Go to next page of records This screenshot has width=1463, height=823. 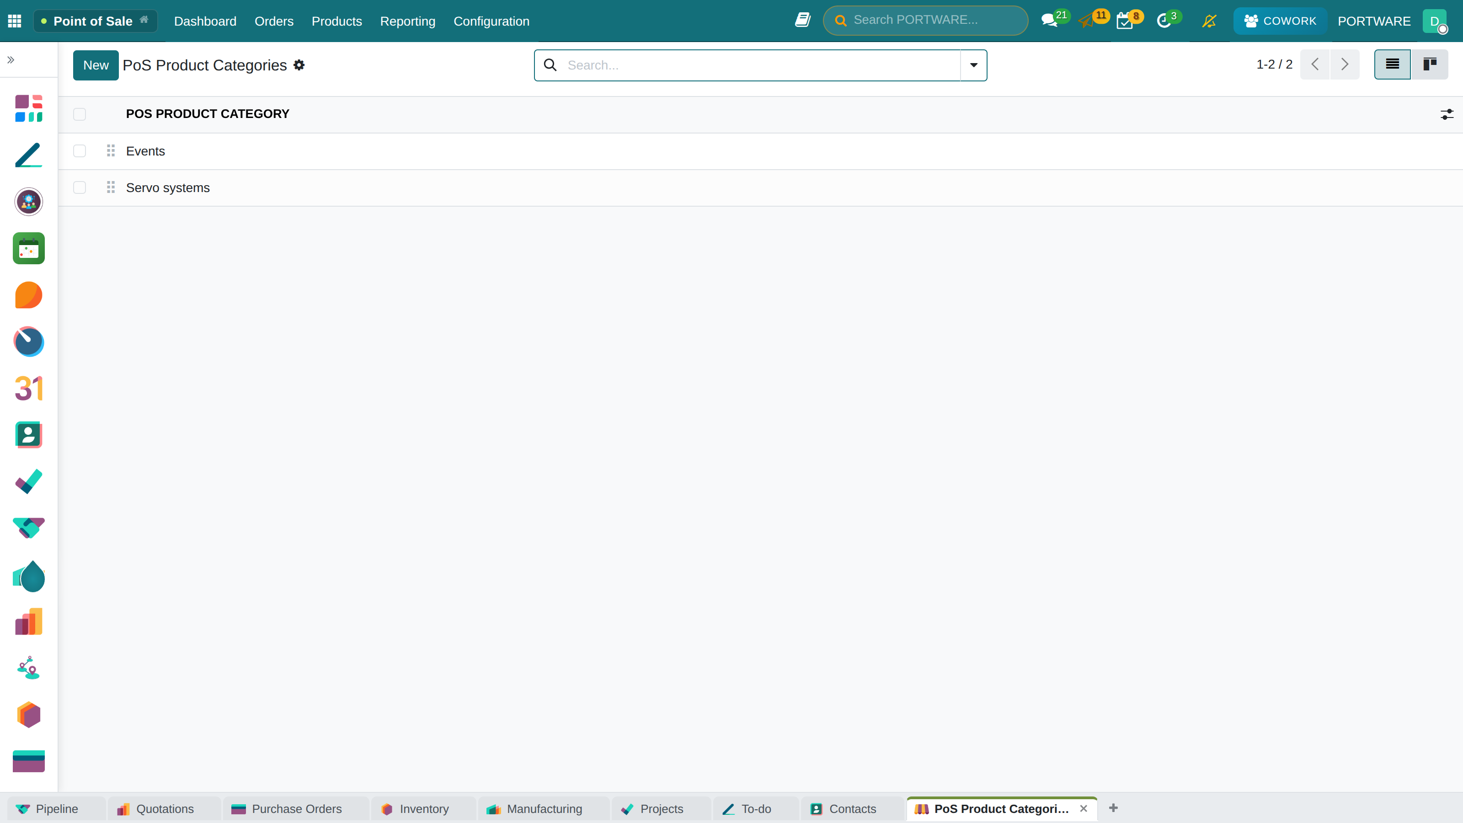(1344, 64)
